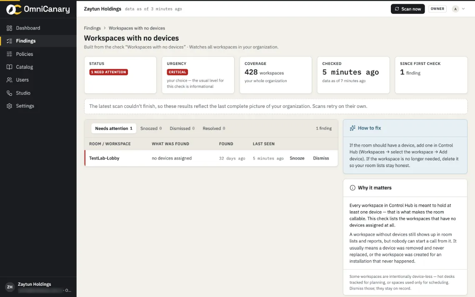Click the CRITICAL urgency badge
This screenshot has width=475, height=297.
click(177, 72)
